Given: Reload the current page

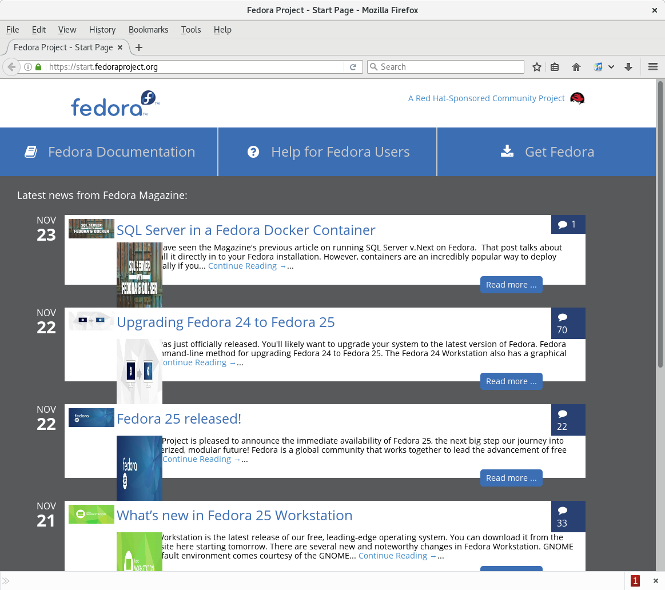Looking at the screenshot, I should coord(353,66).
